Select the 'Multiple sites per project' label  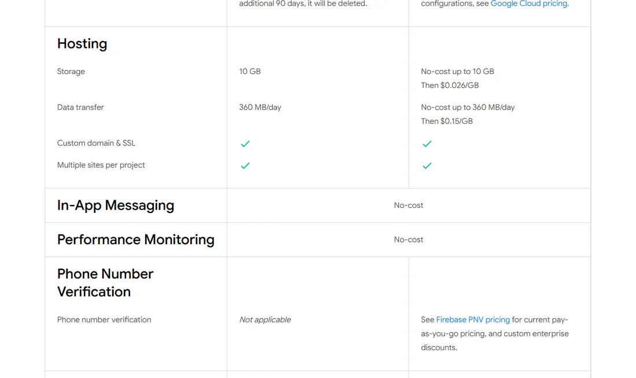click(101, 165)
